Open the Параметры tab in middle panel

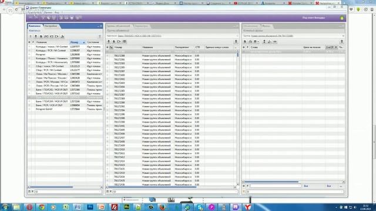click(141, 26)
